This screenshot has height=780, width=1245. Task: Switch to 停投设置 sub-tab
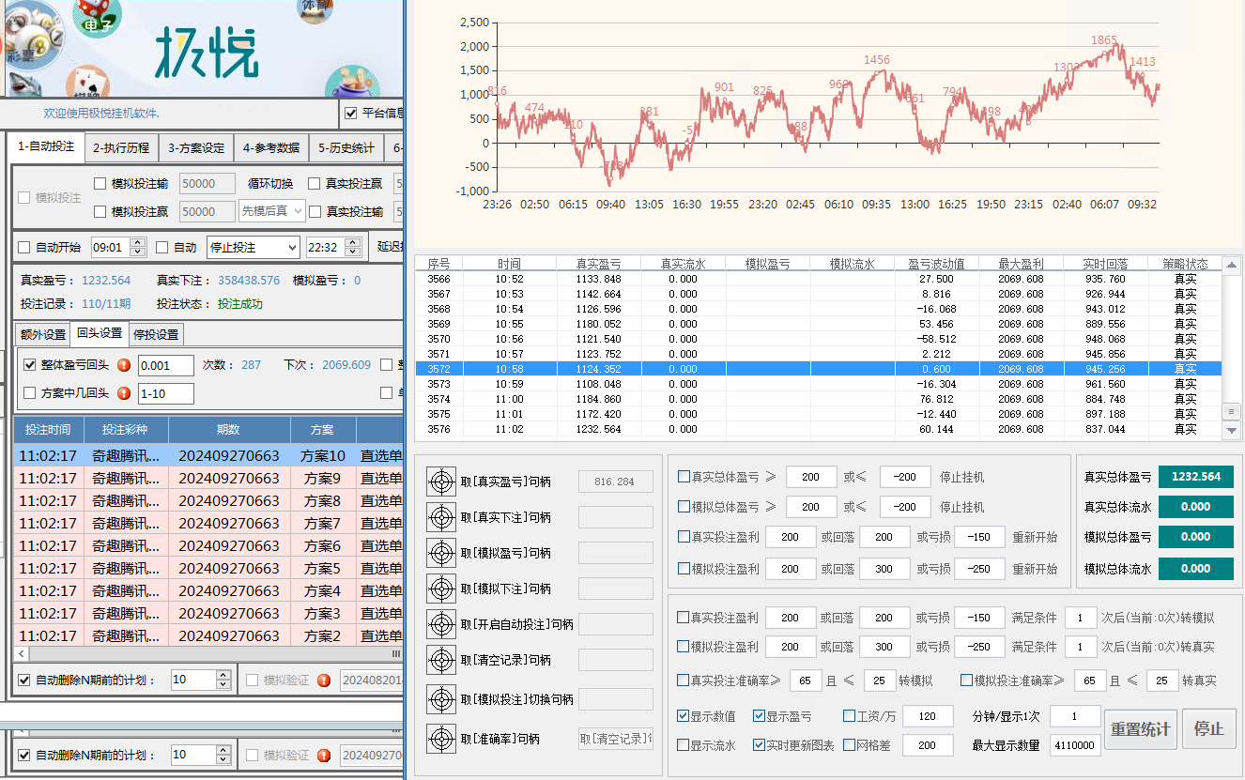(x=156, y=334)
